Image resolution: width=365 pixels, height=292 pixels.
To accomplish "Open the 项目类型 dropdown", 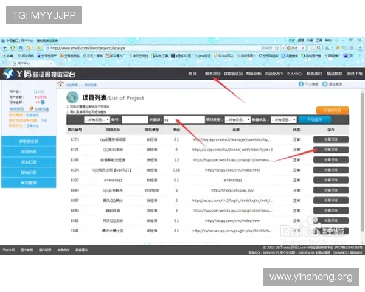I will pyautogui.click(x=238, y=120).
